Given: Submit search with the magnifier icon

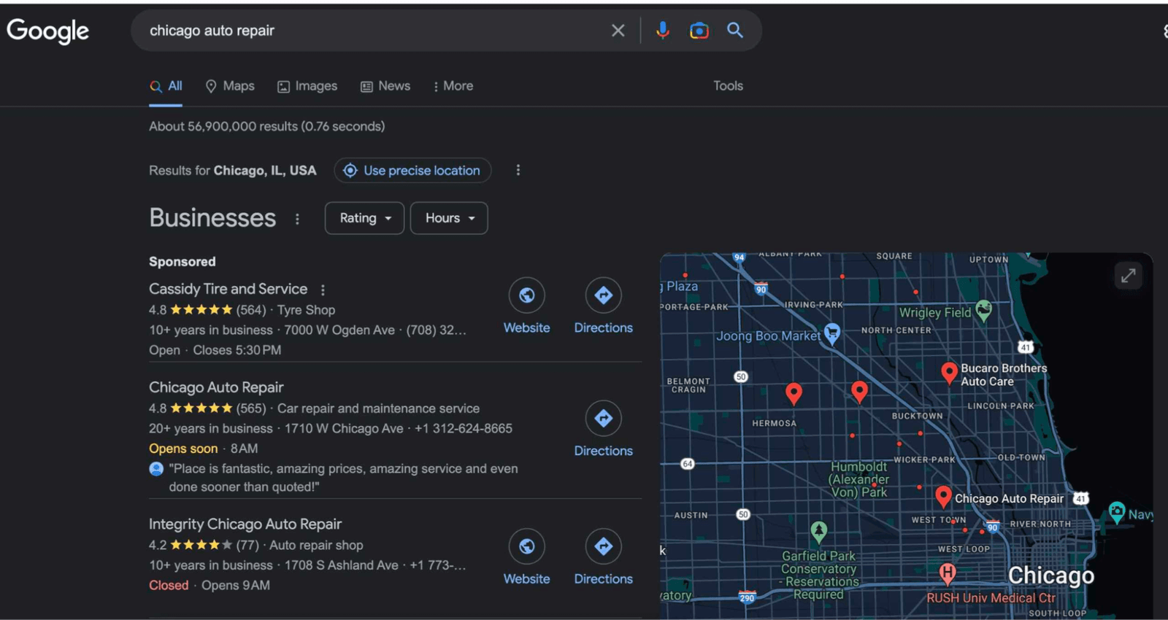Looking at the screenshot, I should coord(735,30).
